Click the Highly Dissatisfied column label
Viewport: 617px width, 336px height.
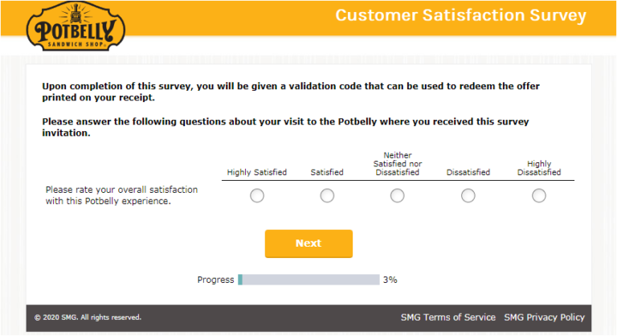pos(539,168)
